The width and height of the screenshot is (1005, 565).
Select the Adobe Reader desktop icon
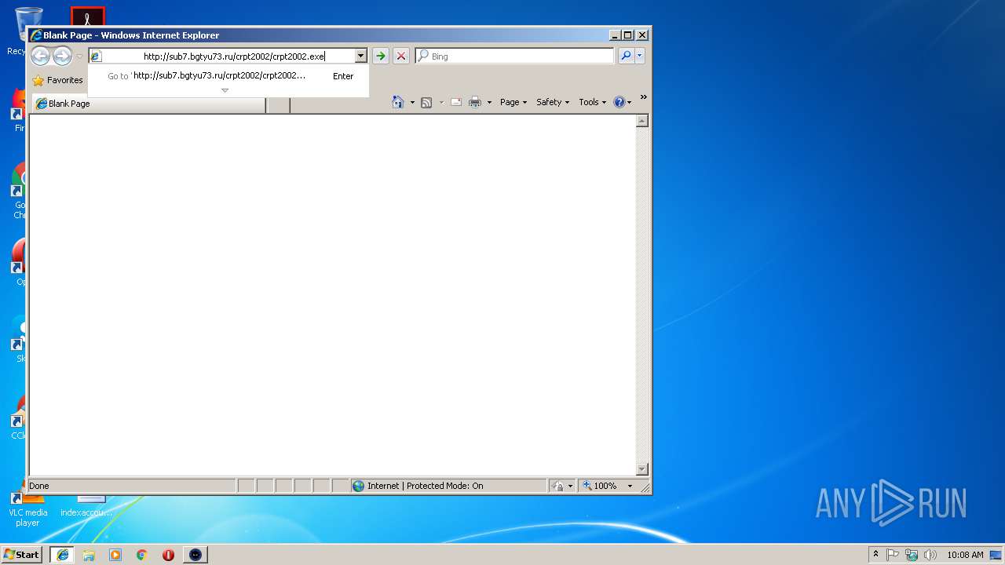click(x=88, y=16)
